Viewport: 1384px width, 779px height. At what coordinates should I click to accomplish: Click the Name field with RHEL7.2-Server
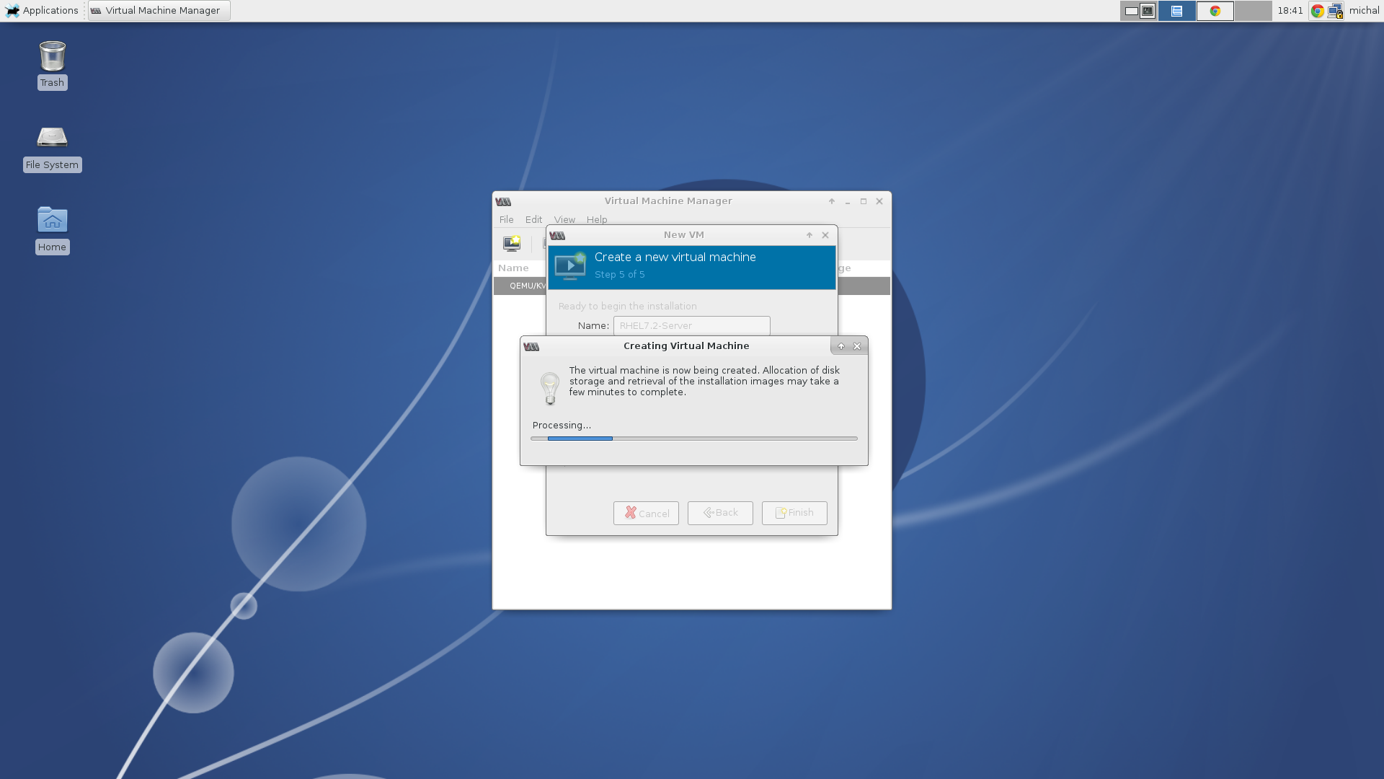(x=692, y=325)
